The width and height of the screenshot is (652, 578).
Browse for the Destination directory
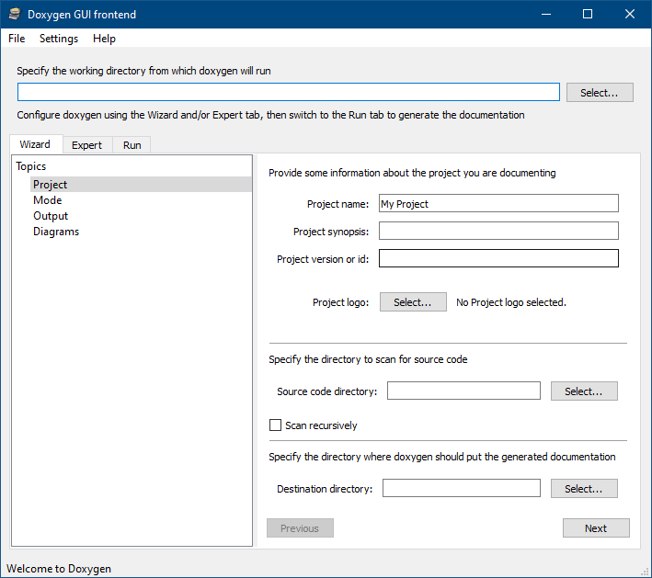(584, 489)
